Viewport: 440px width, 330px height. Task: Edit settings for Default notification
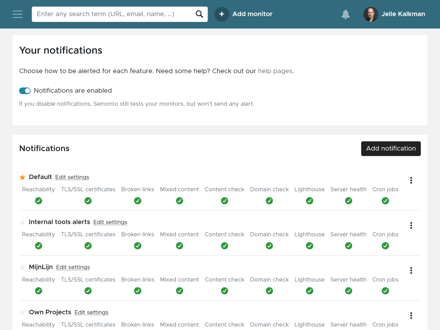coord(72,177)
